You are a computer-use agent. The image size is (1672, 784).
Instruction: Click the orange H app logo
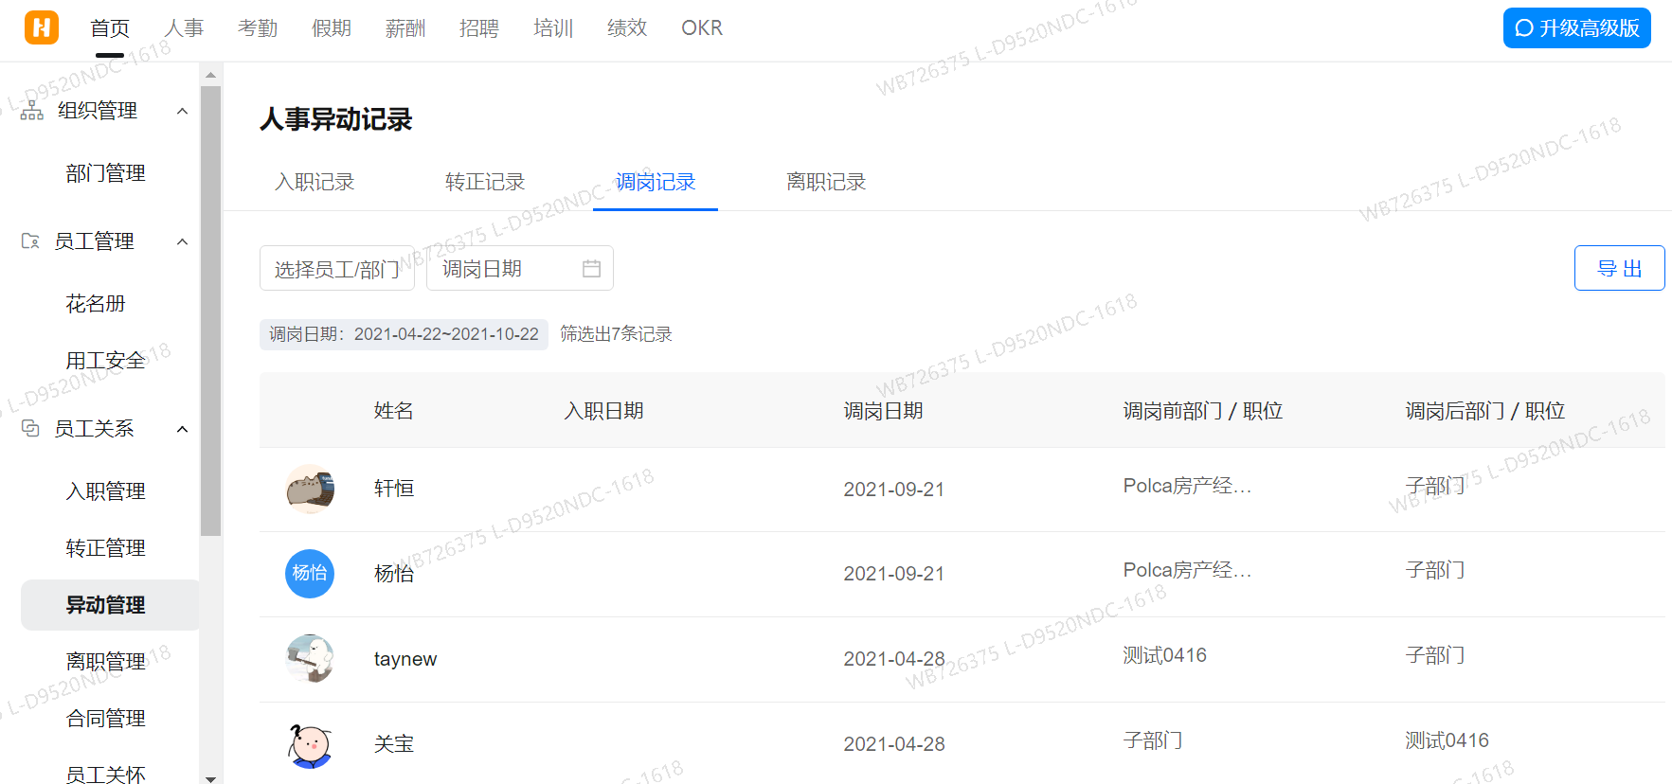point(42,27)
